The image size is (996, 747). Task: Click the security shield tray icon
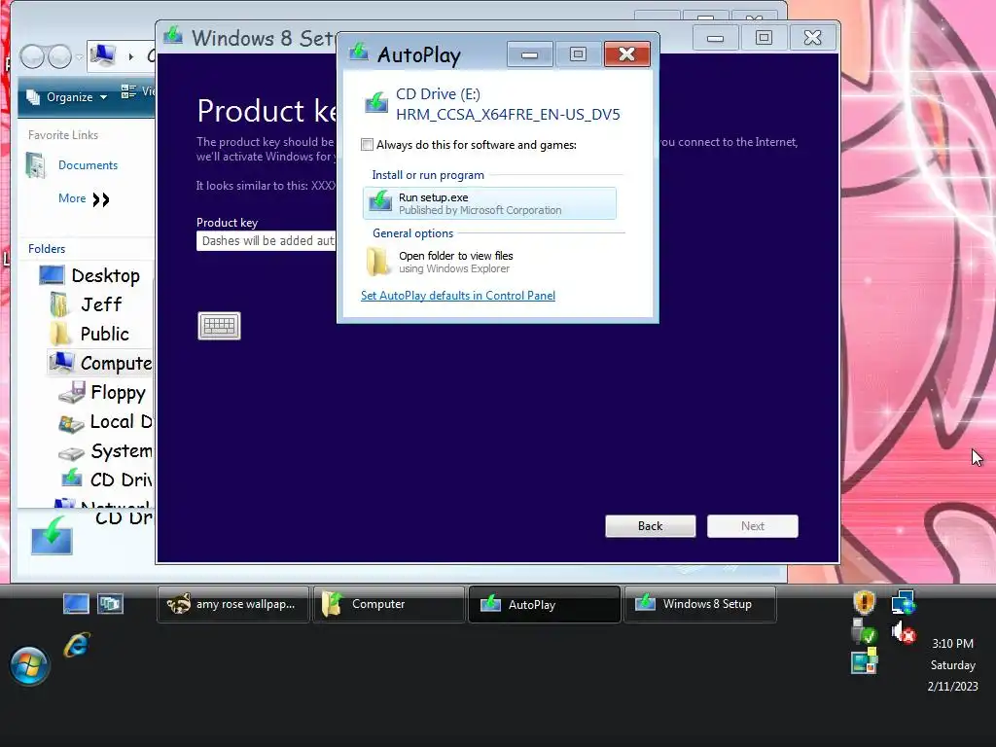pos(864,601)
